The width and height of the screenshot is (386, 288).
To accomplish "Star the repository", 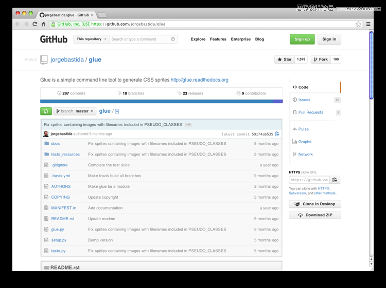I will (x=285, y=60).
